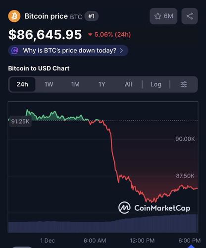206x248 pixels.
Task: Tap the star watchlist icon
Action: point(157,16)
